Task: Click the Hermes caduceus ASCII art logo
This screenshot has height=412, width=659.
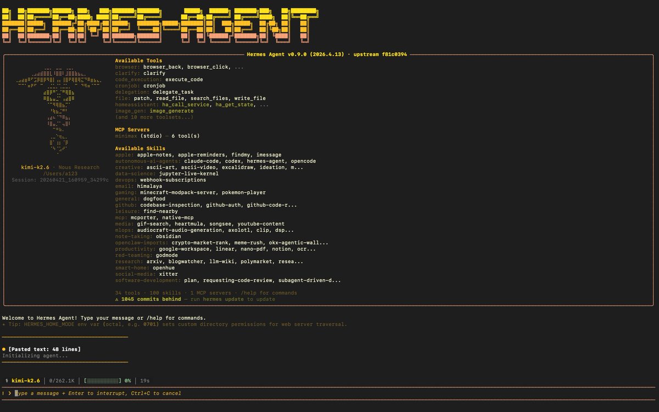Action: click(x=59, y=110)
